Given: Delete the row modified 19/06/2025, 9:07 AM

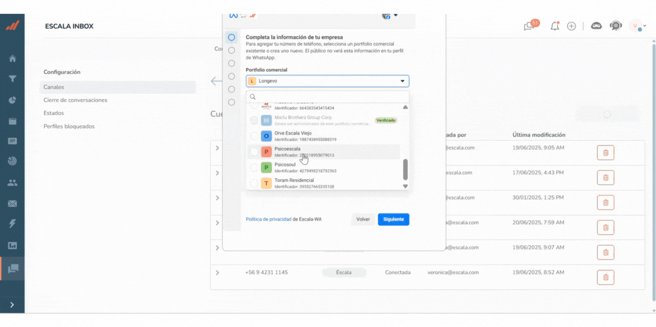Looking at the screenshot, I should (x=605, y=253).
